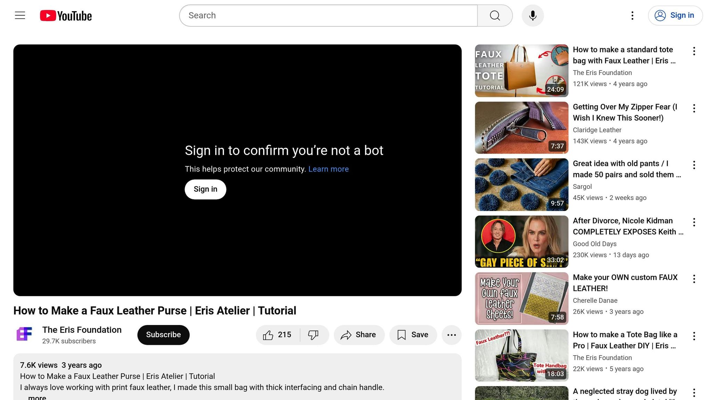Share the video
Image resolution: width=712 pixels, height=400 pixels.
[x=359, y=335]
